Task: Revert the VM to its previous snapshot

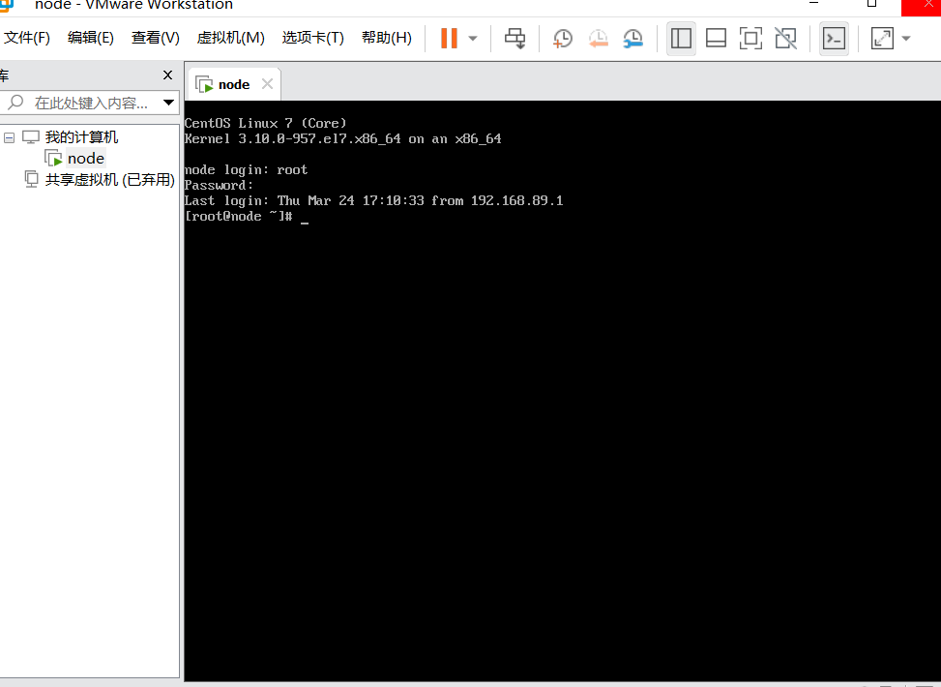Action: point(598,39)
